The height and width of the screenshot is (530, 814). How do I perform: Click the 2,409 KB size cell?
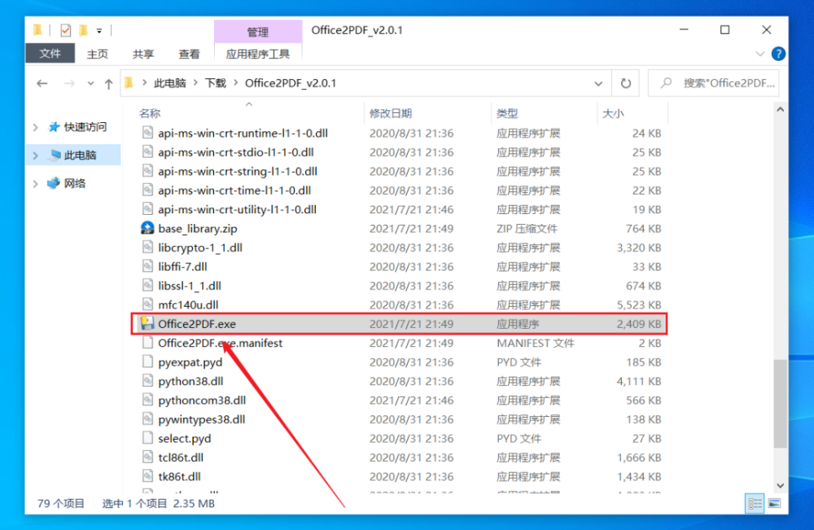tap(638, 324)
